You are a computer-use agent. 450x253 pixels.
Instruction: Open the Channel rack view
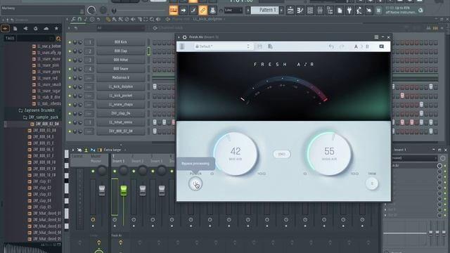309,11
